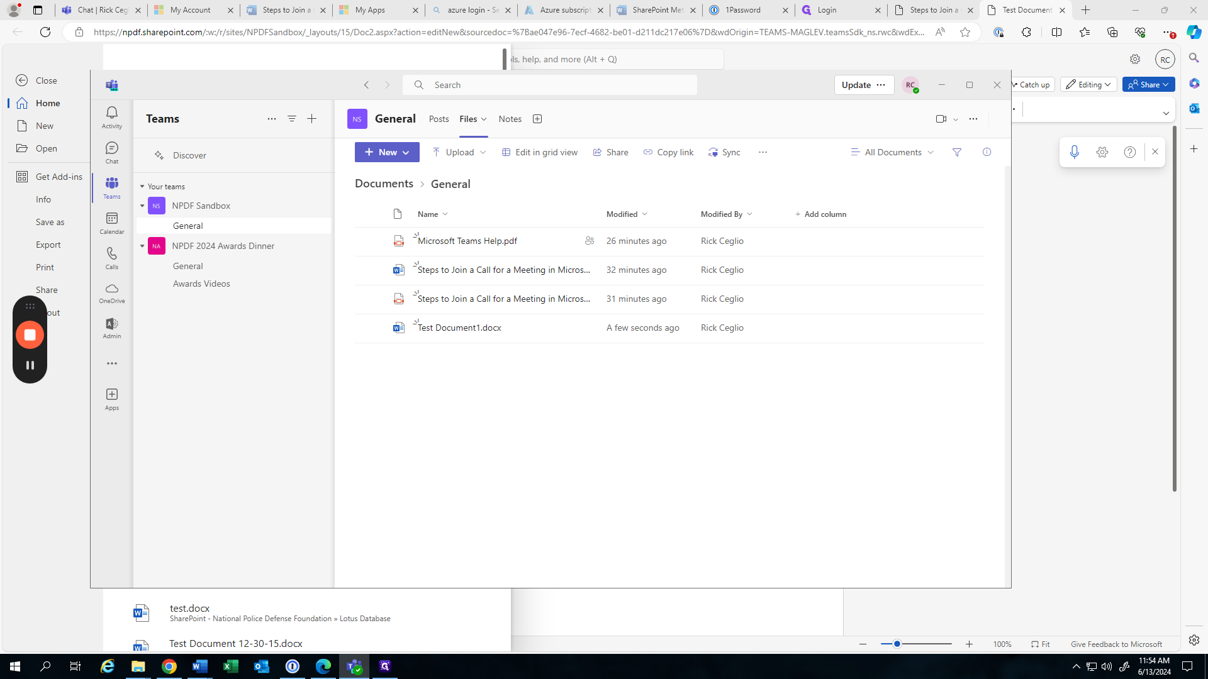Screen dimensions: 1208x679
Task: Open Modified column sort dropdown
Action: coord(627,214)
